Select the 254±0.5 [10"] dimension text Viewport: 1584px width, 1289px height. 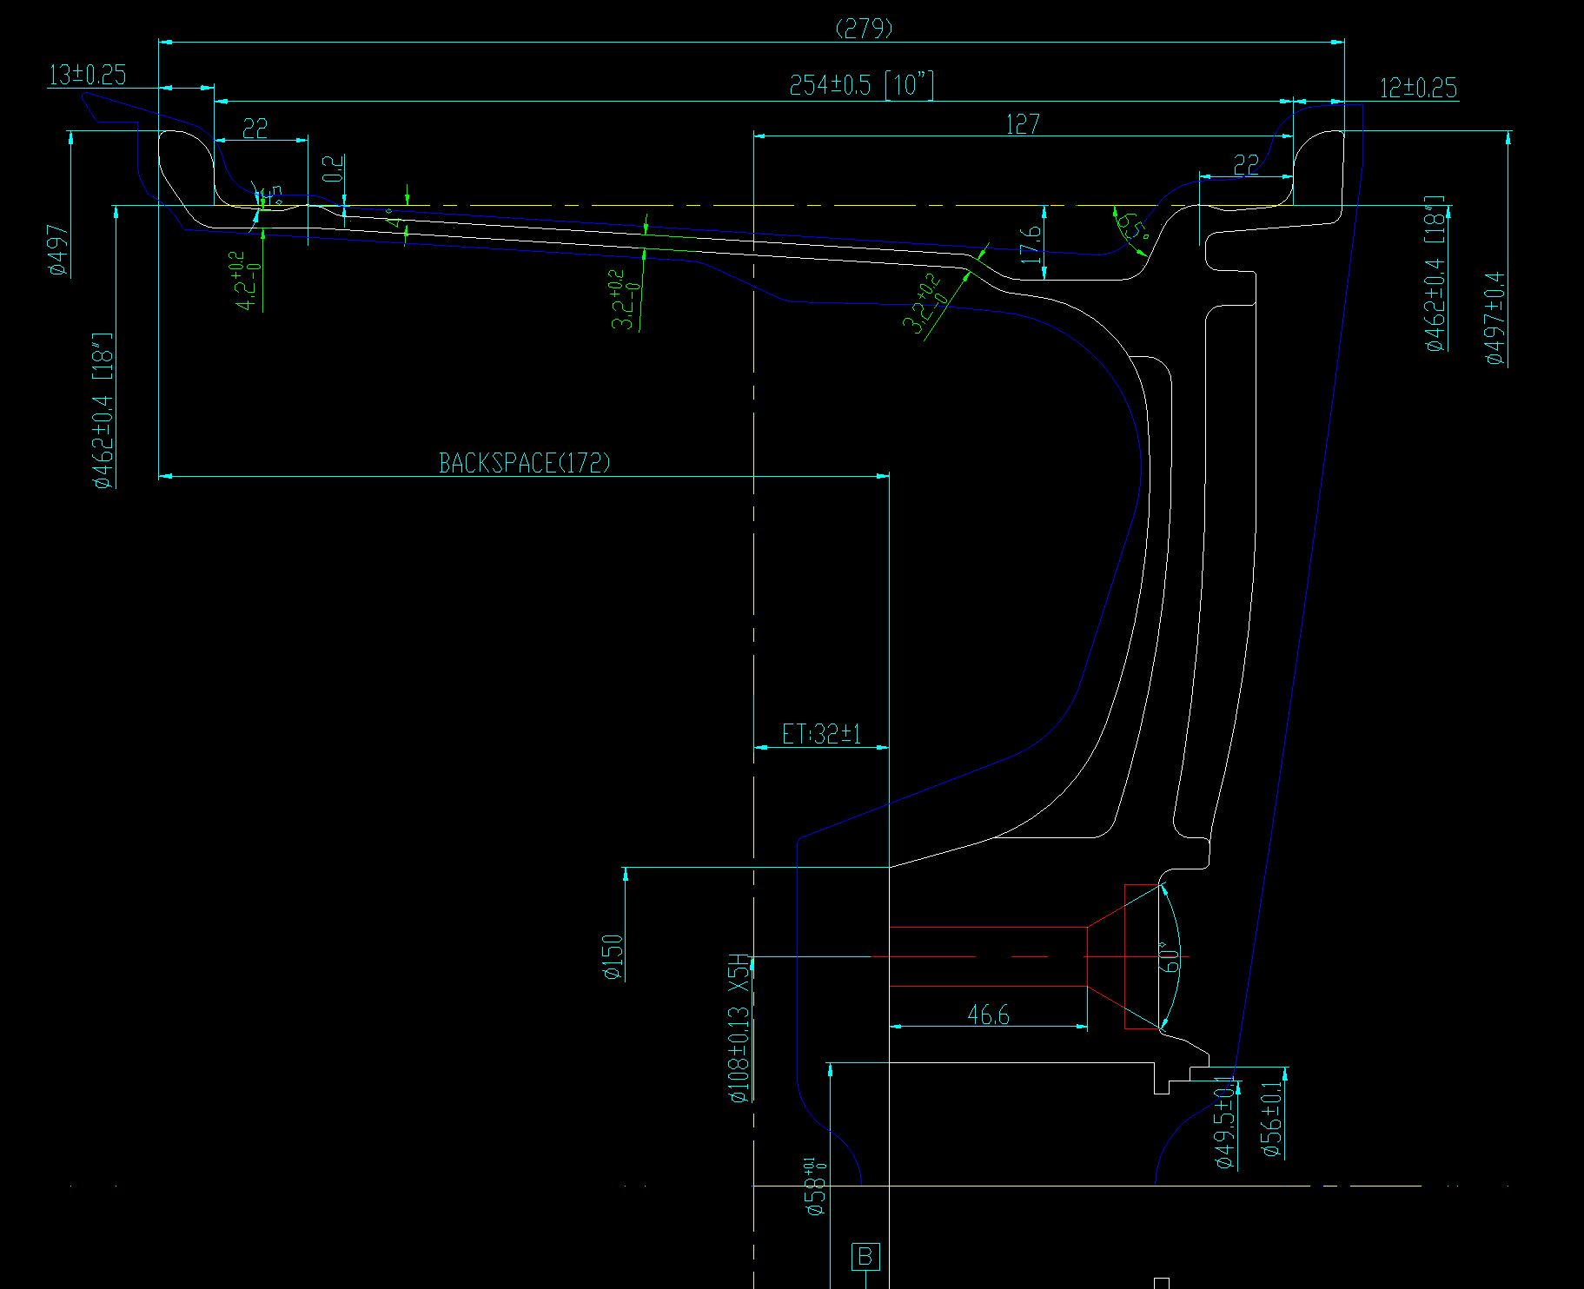861,86
